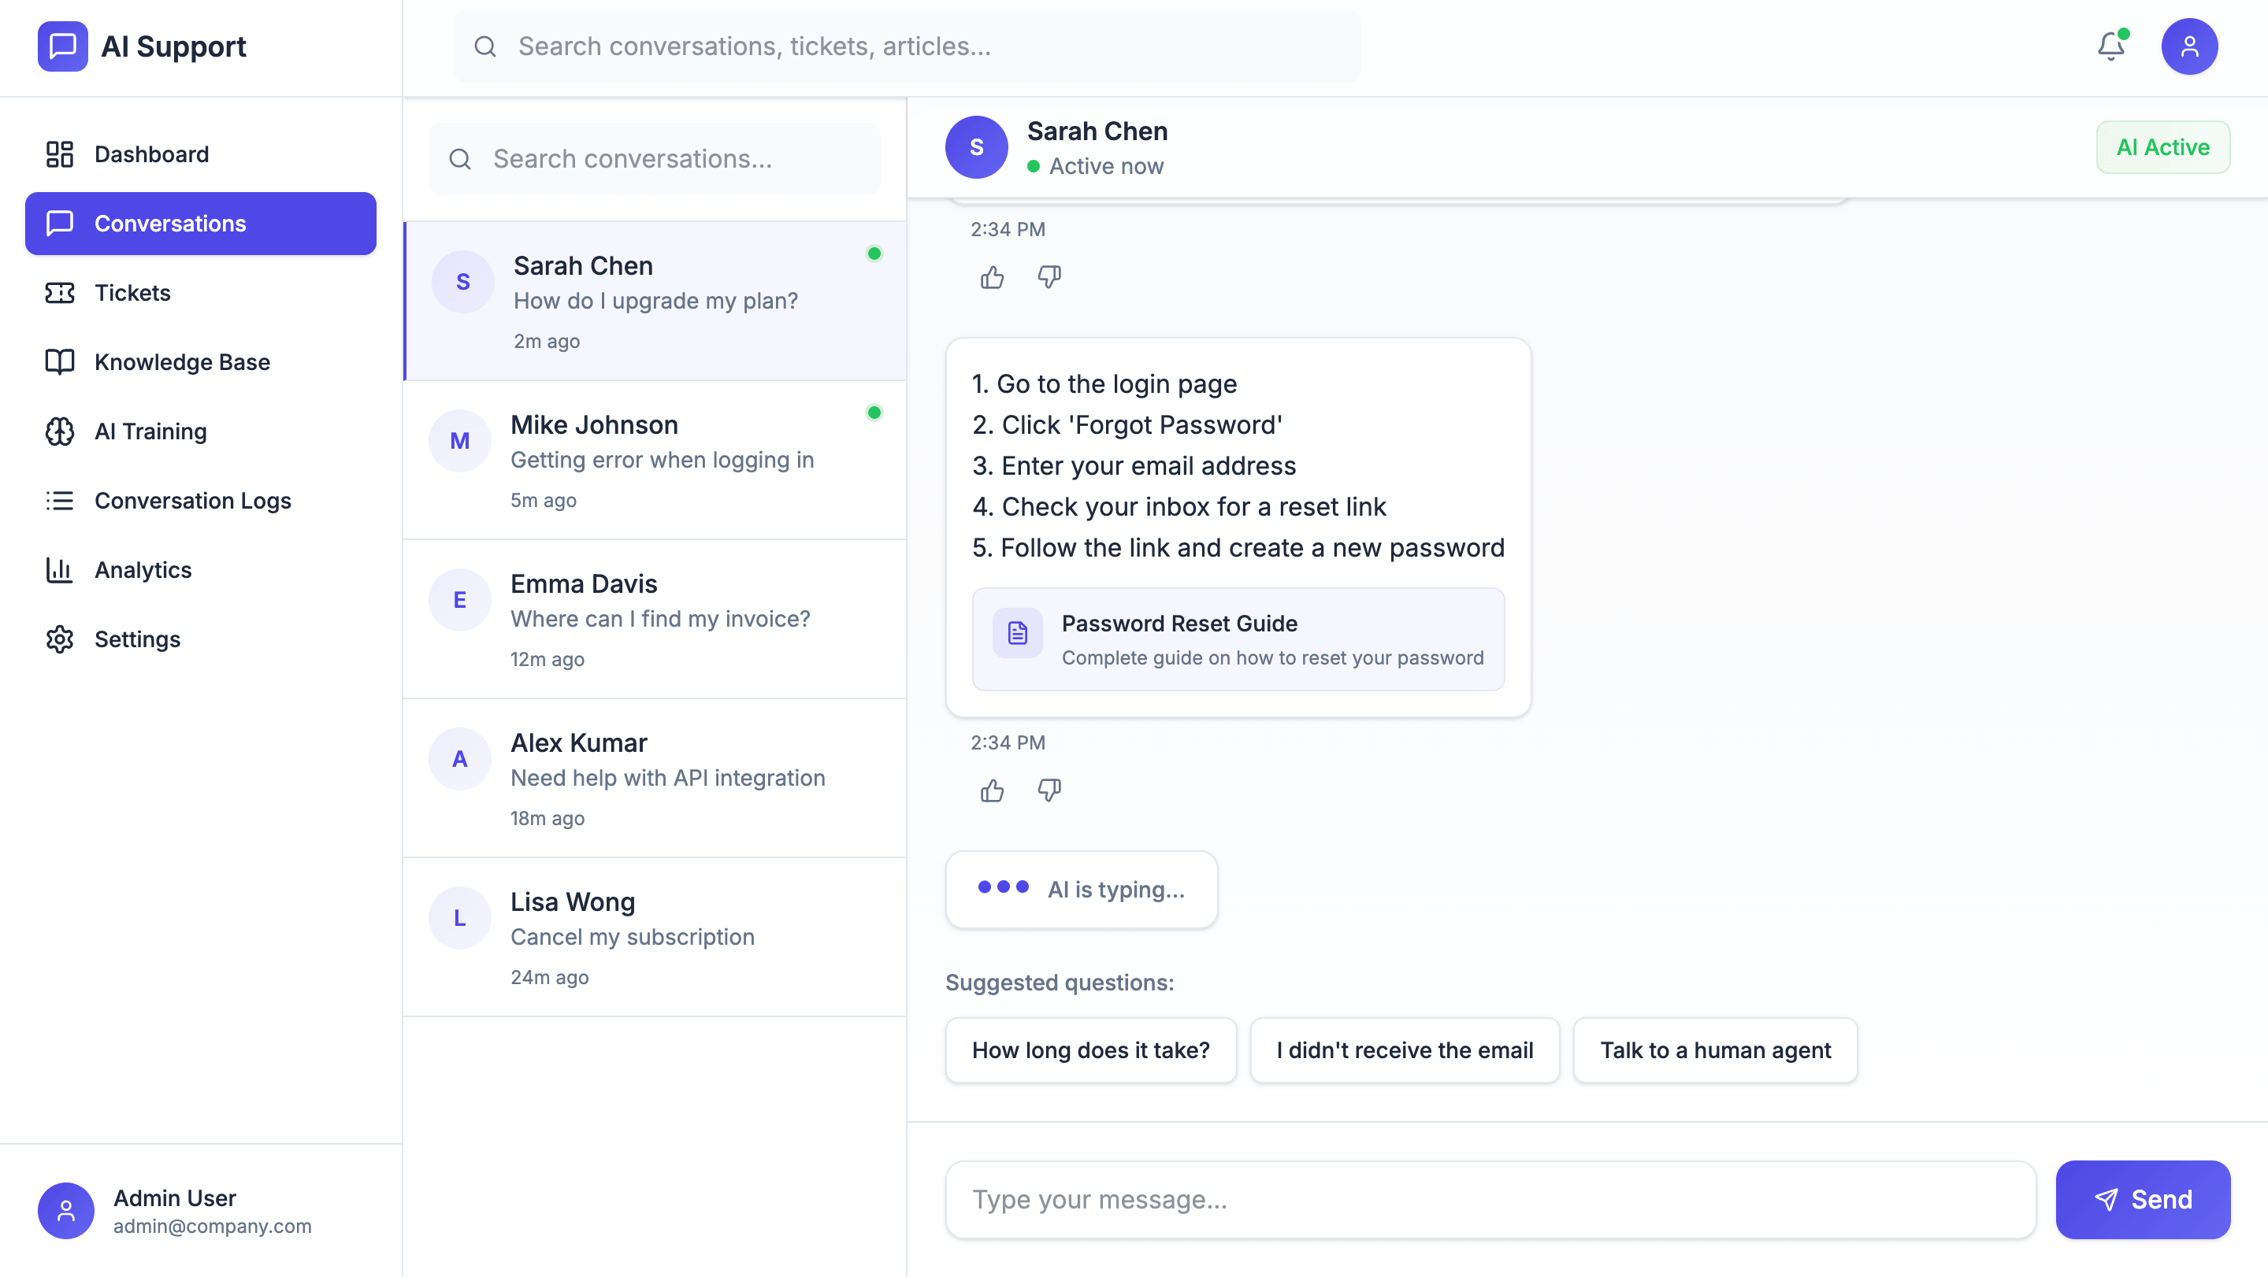Toggle the AI Active status badge
Image resolution: width=2268 pixels, height=1277 pixels.
point(2162,147)
